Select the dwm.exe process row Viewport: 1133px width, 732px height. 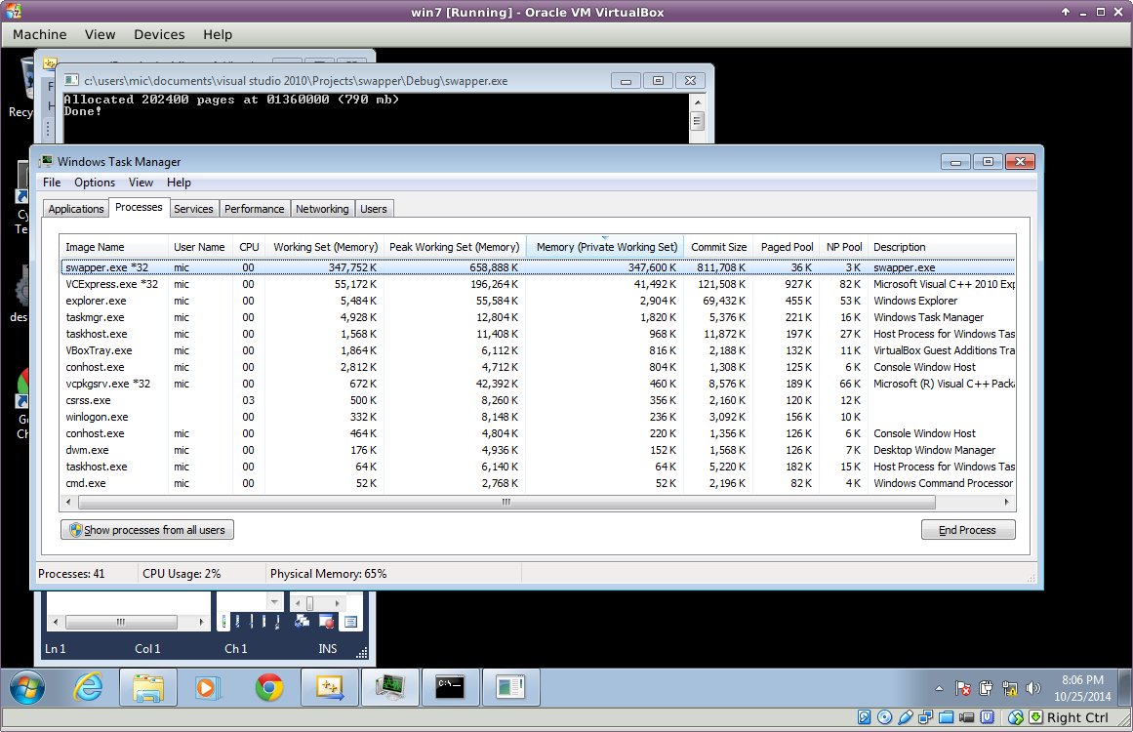click(538, 450)
